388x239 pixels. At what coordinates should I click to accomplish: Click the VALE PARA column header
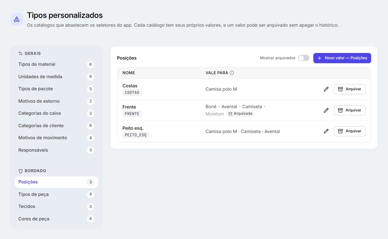(217, 73)
